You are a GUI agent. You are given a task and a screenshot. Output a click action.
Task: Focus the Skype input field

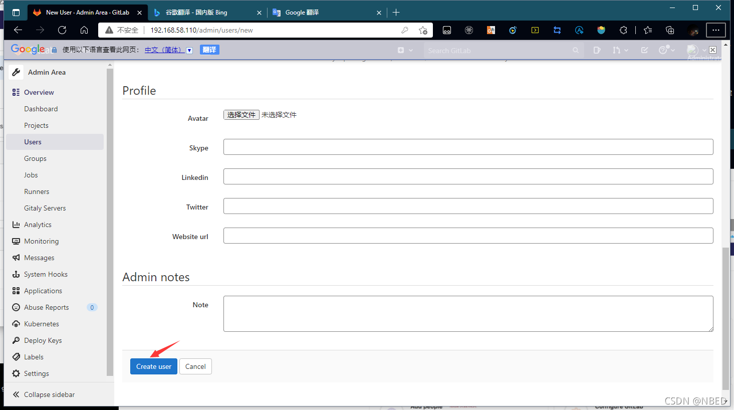[468, 147]
